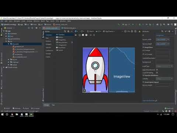The width and height of the screenshot is (177, 133).
Task: Collapse the app module in project tree
Action: pyautogui.click(x=4, y=31)
